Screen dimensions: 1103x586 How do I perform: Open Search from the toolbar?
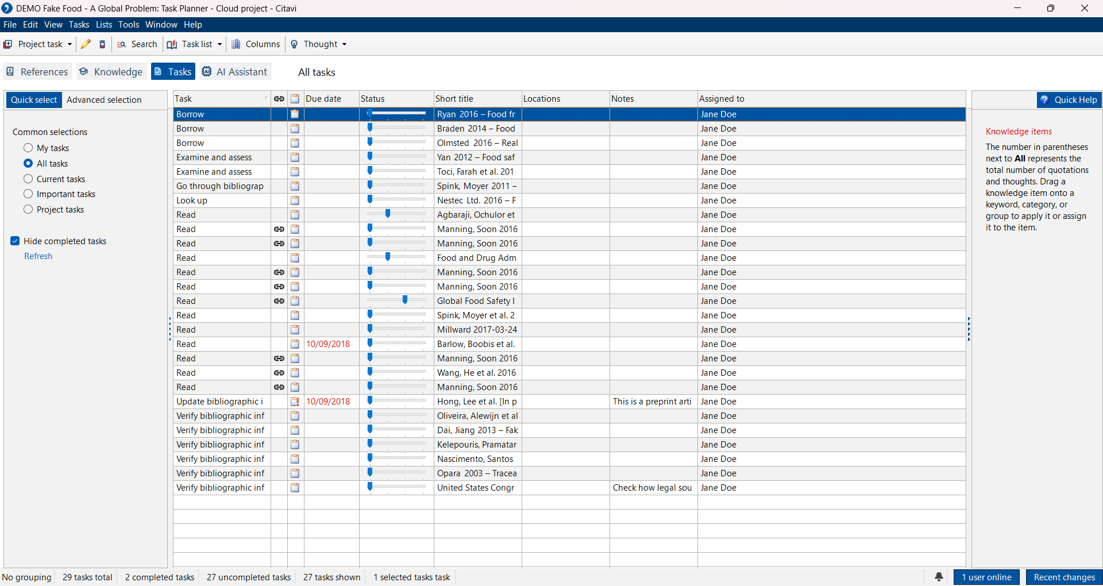[137, 44]
